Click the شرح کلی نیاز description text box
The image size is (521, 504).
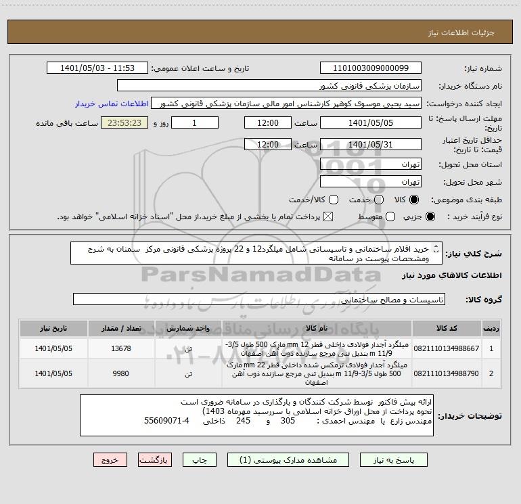pyautogui.click(x=256, y=253)
